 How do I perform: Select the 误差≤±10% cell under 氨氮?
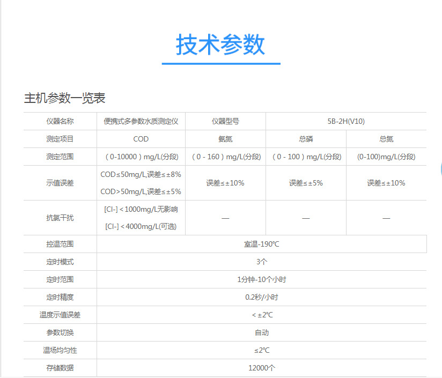tap(225, 182)
